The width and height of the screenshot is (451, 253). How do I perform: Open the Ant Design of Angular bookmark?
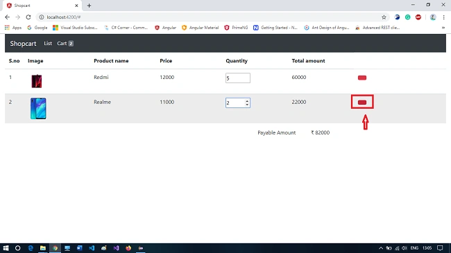pyautogui.click(x=327, y=28)
